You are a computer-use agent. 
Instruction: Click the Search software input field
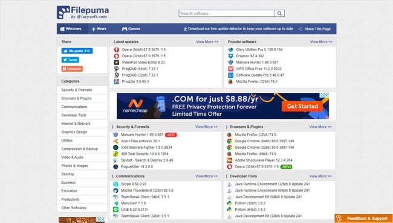point(227,13)
